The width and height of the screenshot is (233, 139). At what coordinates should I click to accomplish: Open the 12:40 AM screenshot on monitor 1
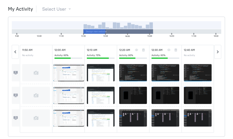point(198,73)
